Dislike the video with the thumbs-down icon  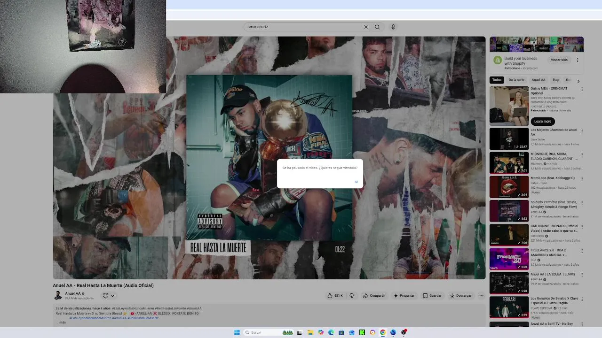click(x=352, y=296)
